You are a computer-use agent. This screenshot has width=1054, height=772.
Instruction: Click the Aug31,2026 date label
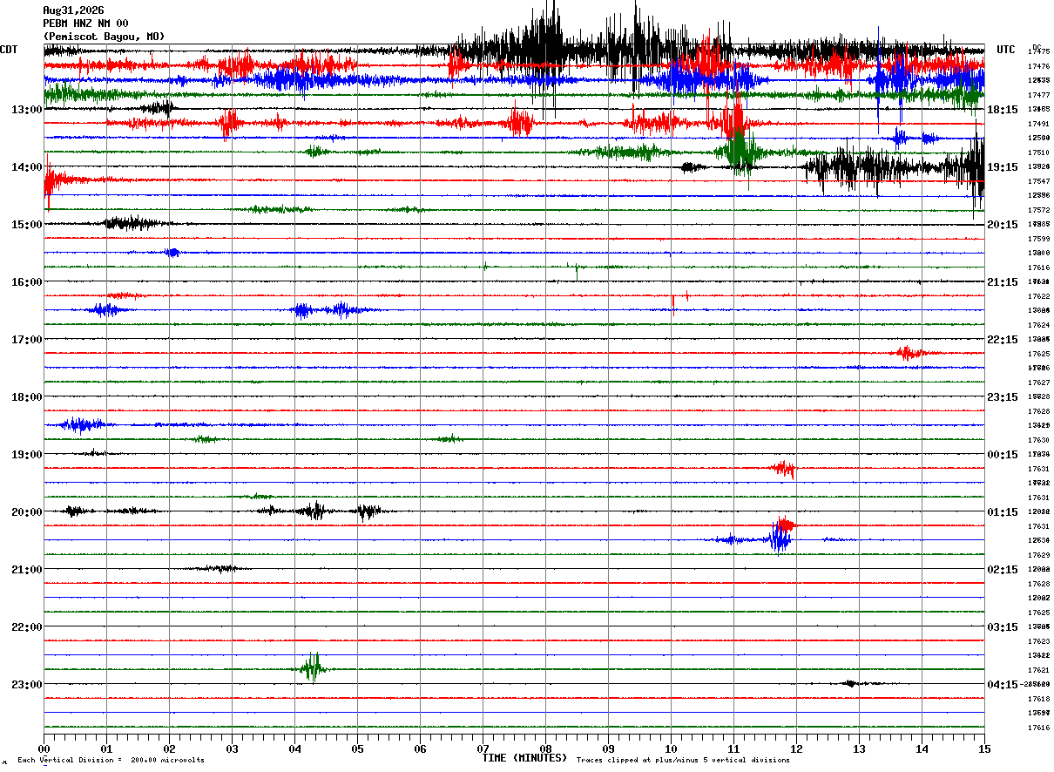click(73, 10)
